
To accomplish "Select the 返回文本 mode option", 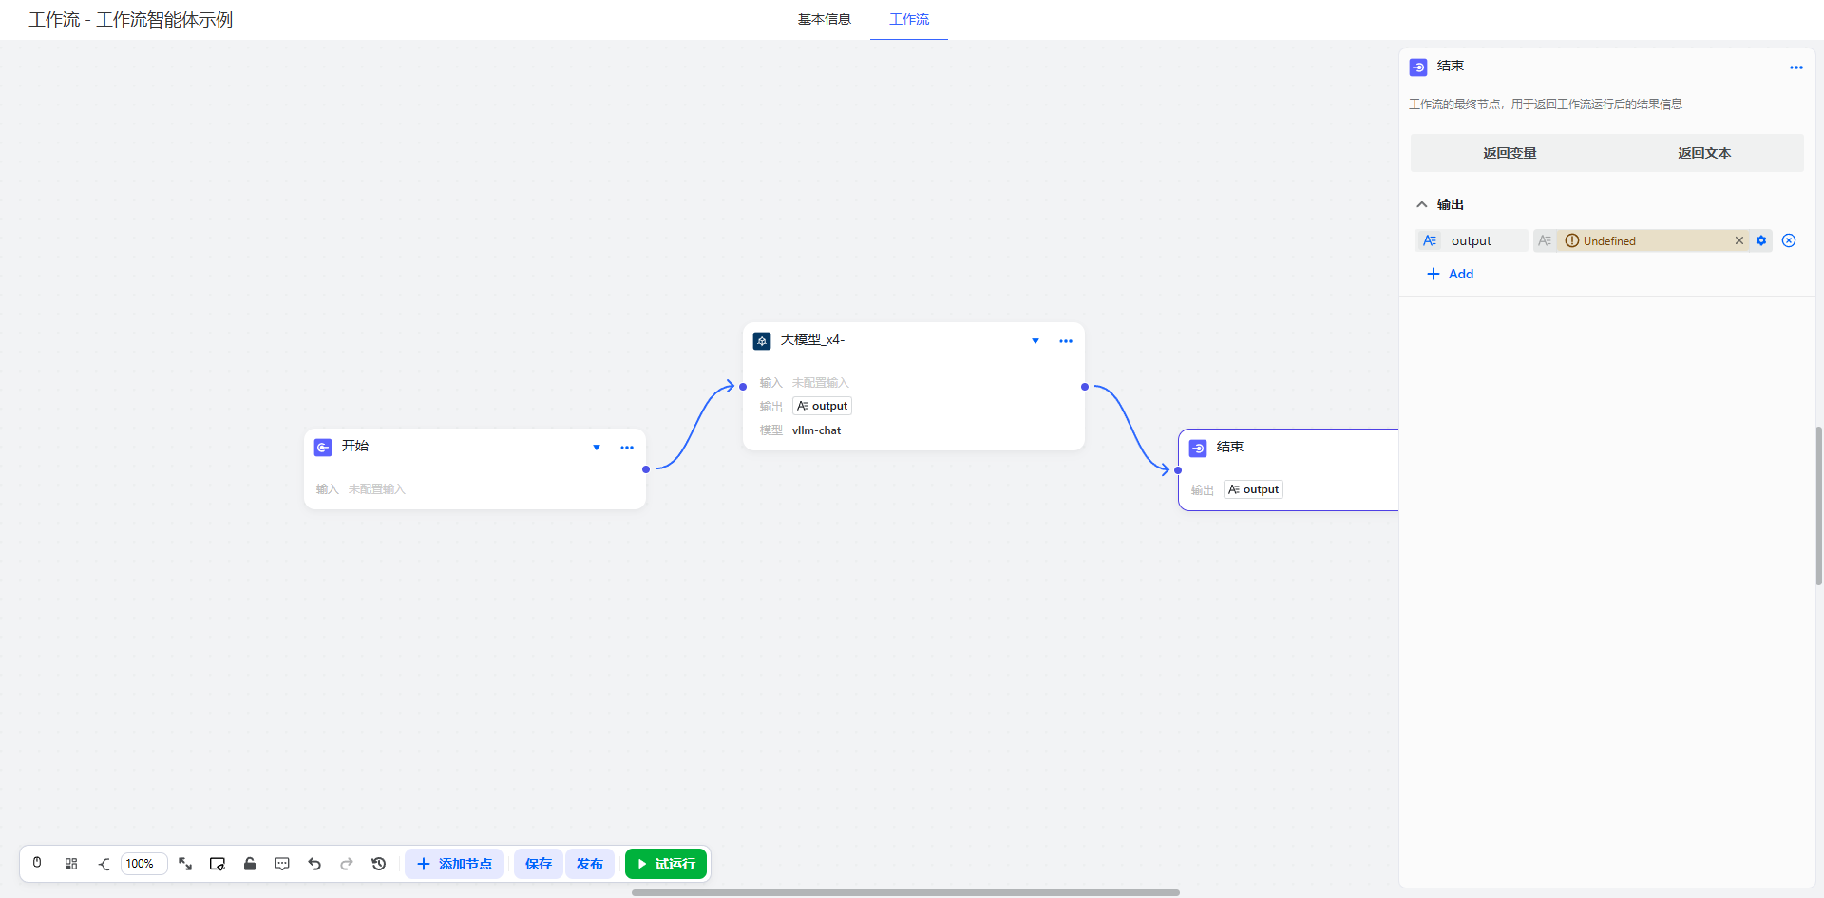I will (1704, 153).
